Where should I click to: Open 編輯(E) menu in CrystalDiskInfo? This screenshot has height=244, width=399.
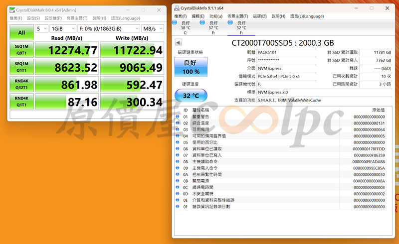(198, 16)
